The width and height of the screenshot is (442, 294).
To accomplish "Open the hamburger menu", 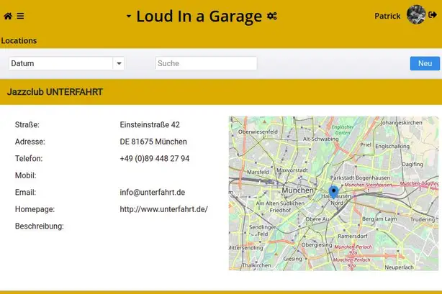I will [20, 16].
